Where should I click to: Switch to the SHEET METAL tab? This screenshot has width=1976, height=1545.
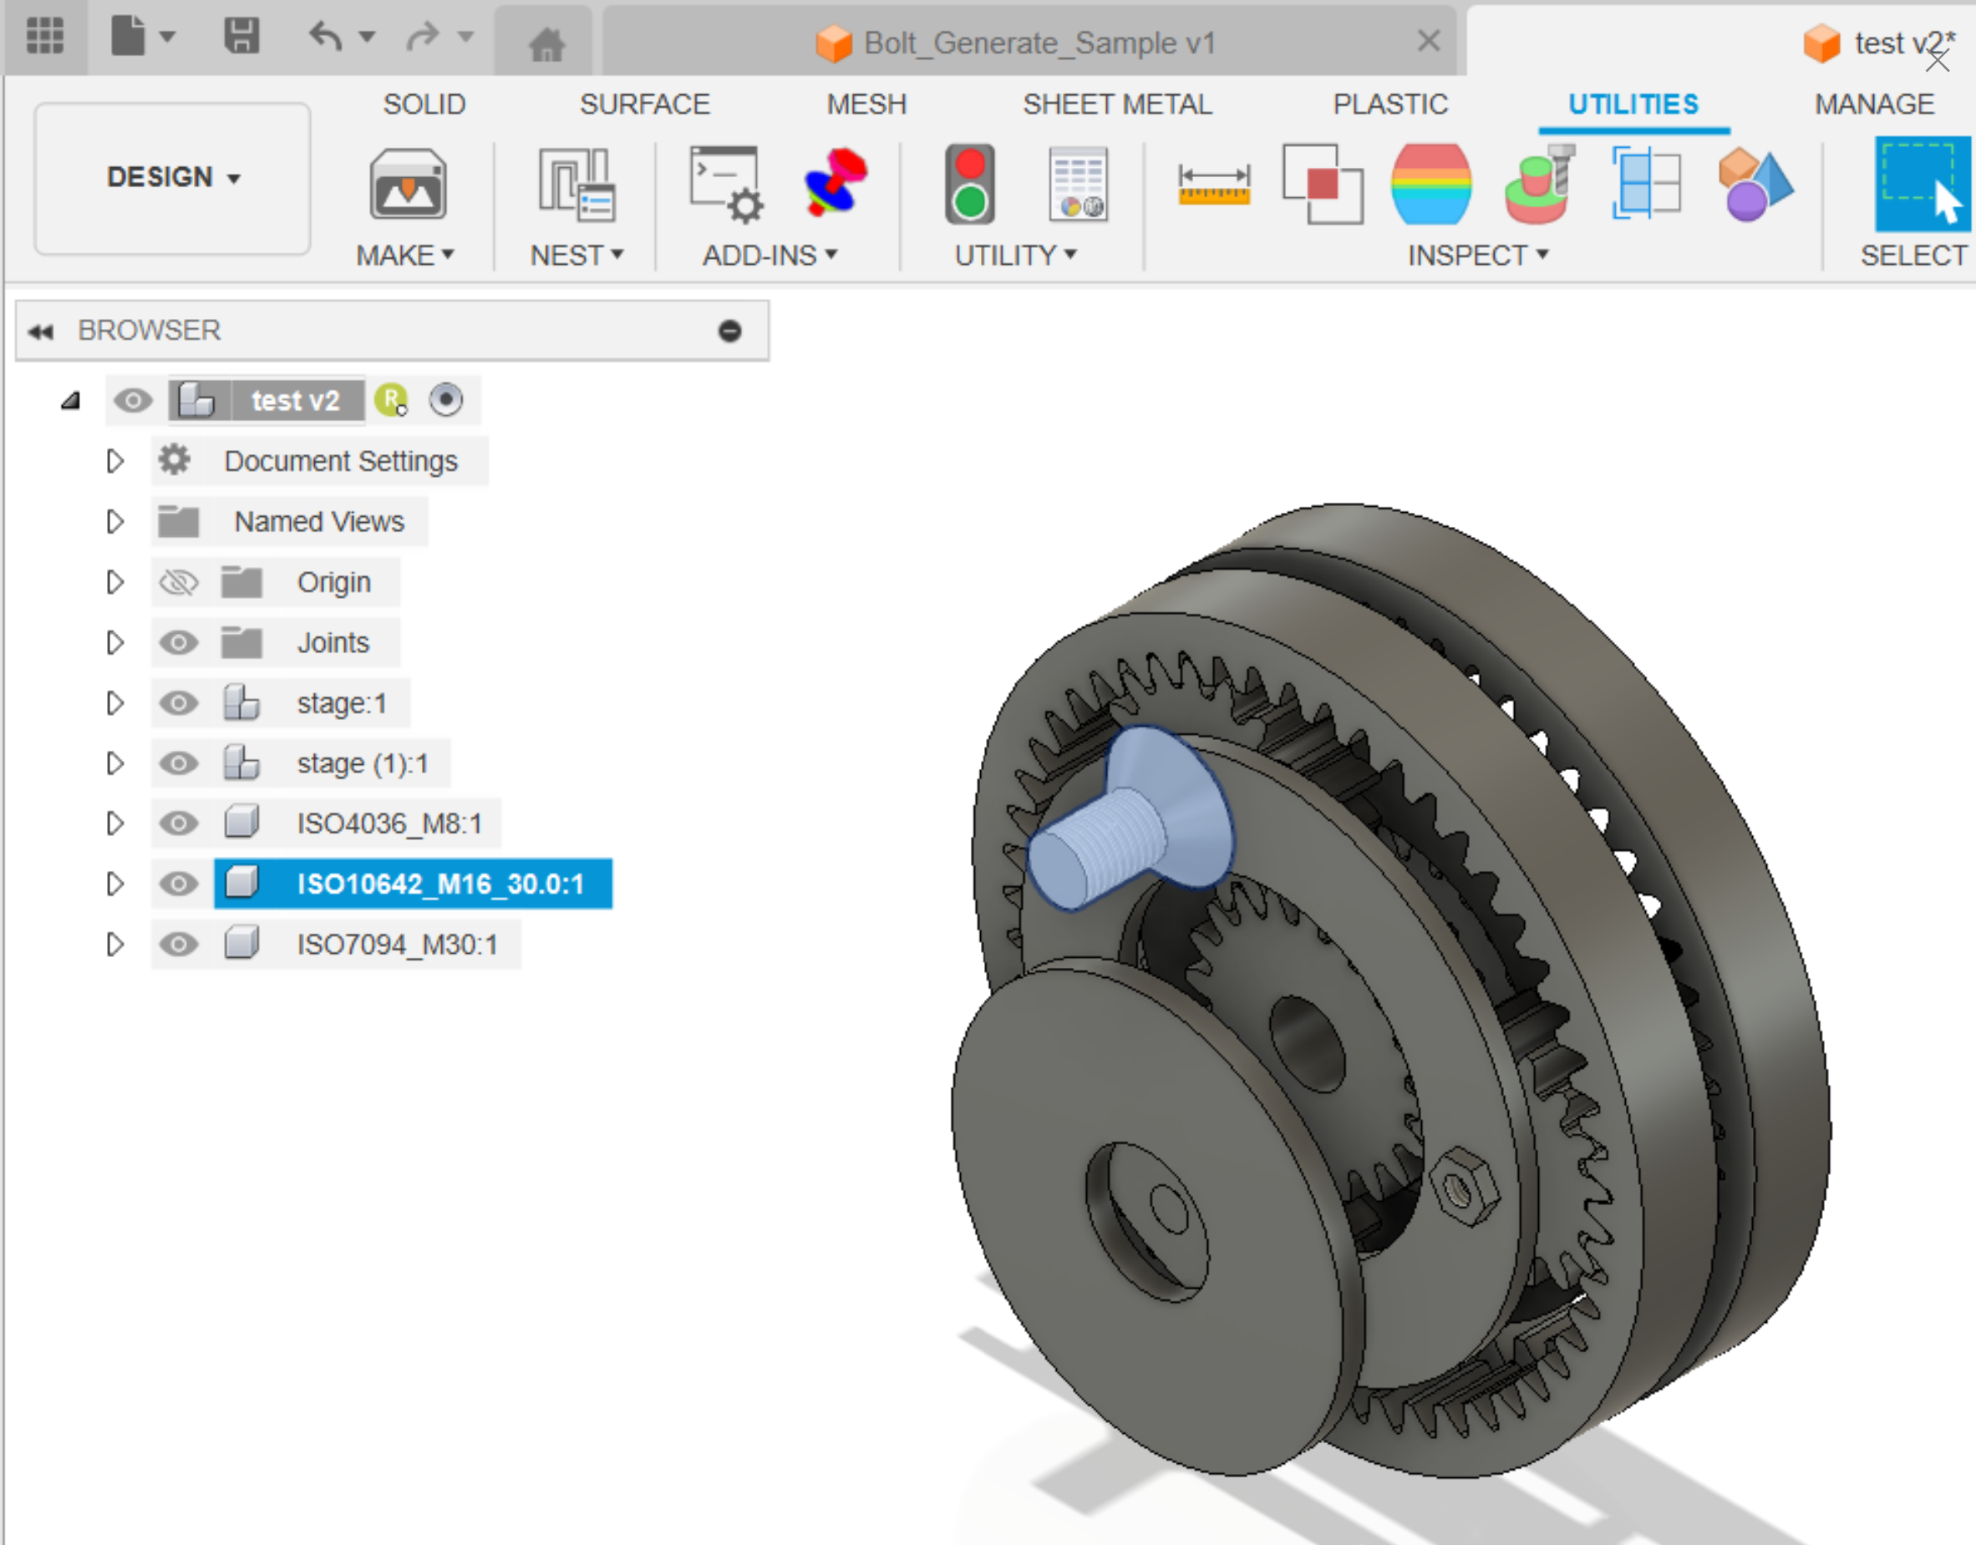tap(1116, 104)
